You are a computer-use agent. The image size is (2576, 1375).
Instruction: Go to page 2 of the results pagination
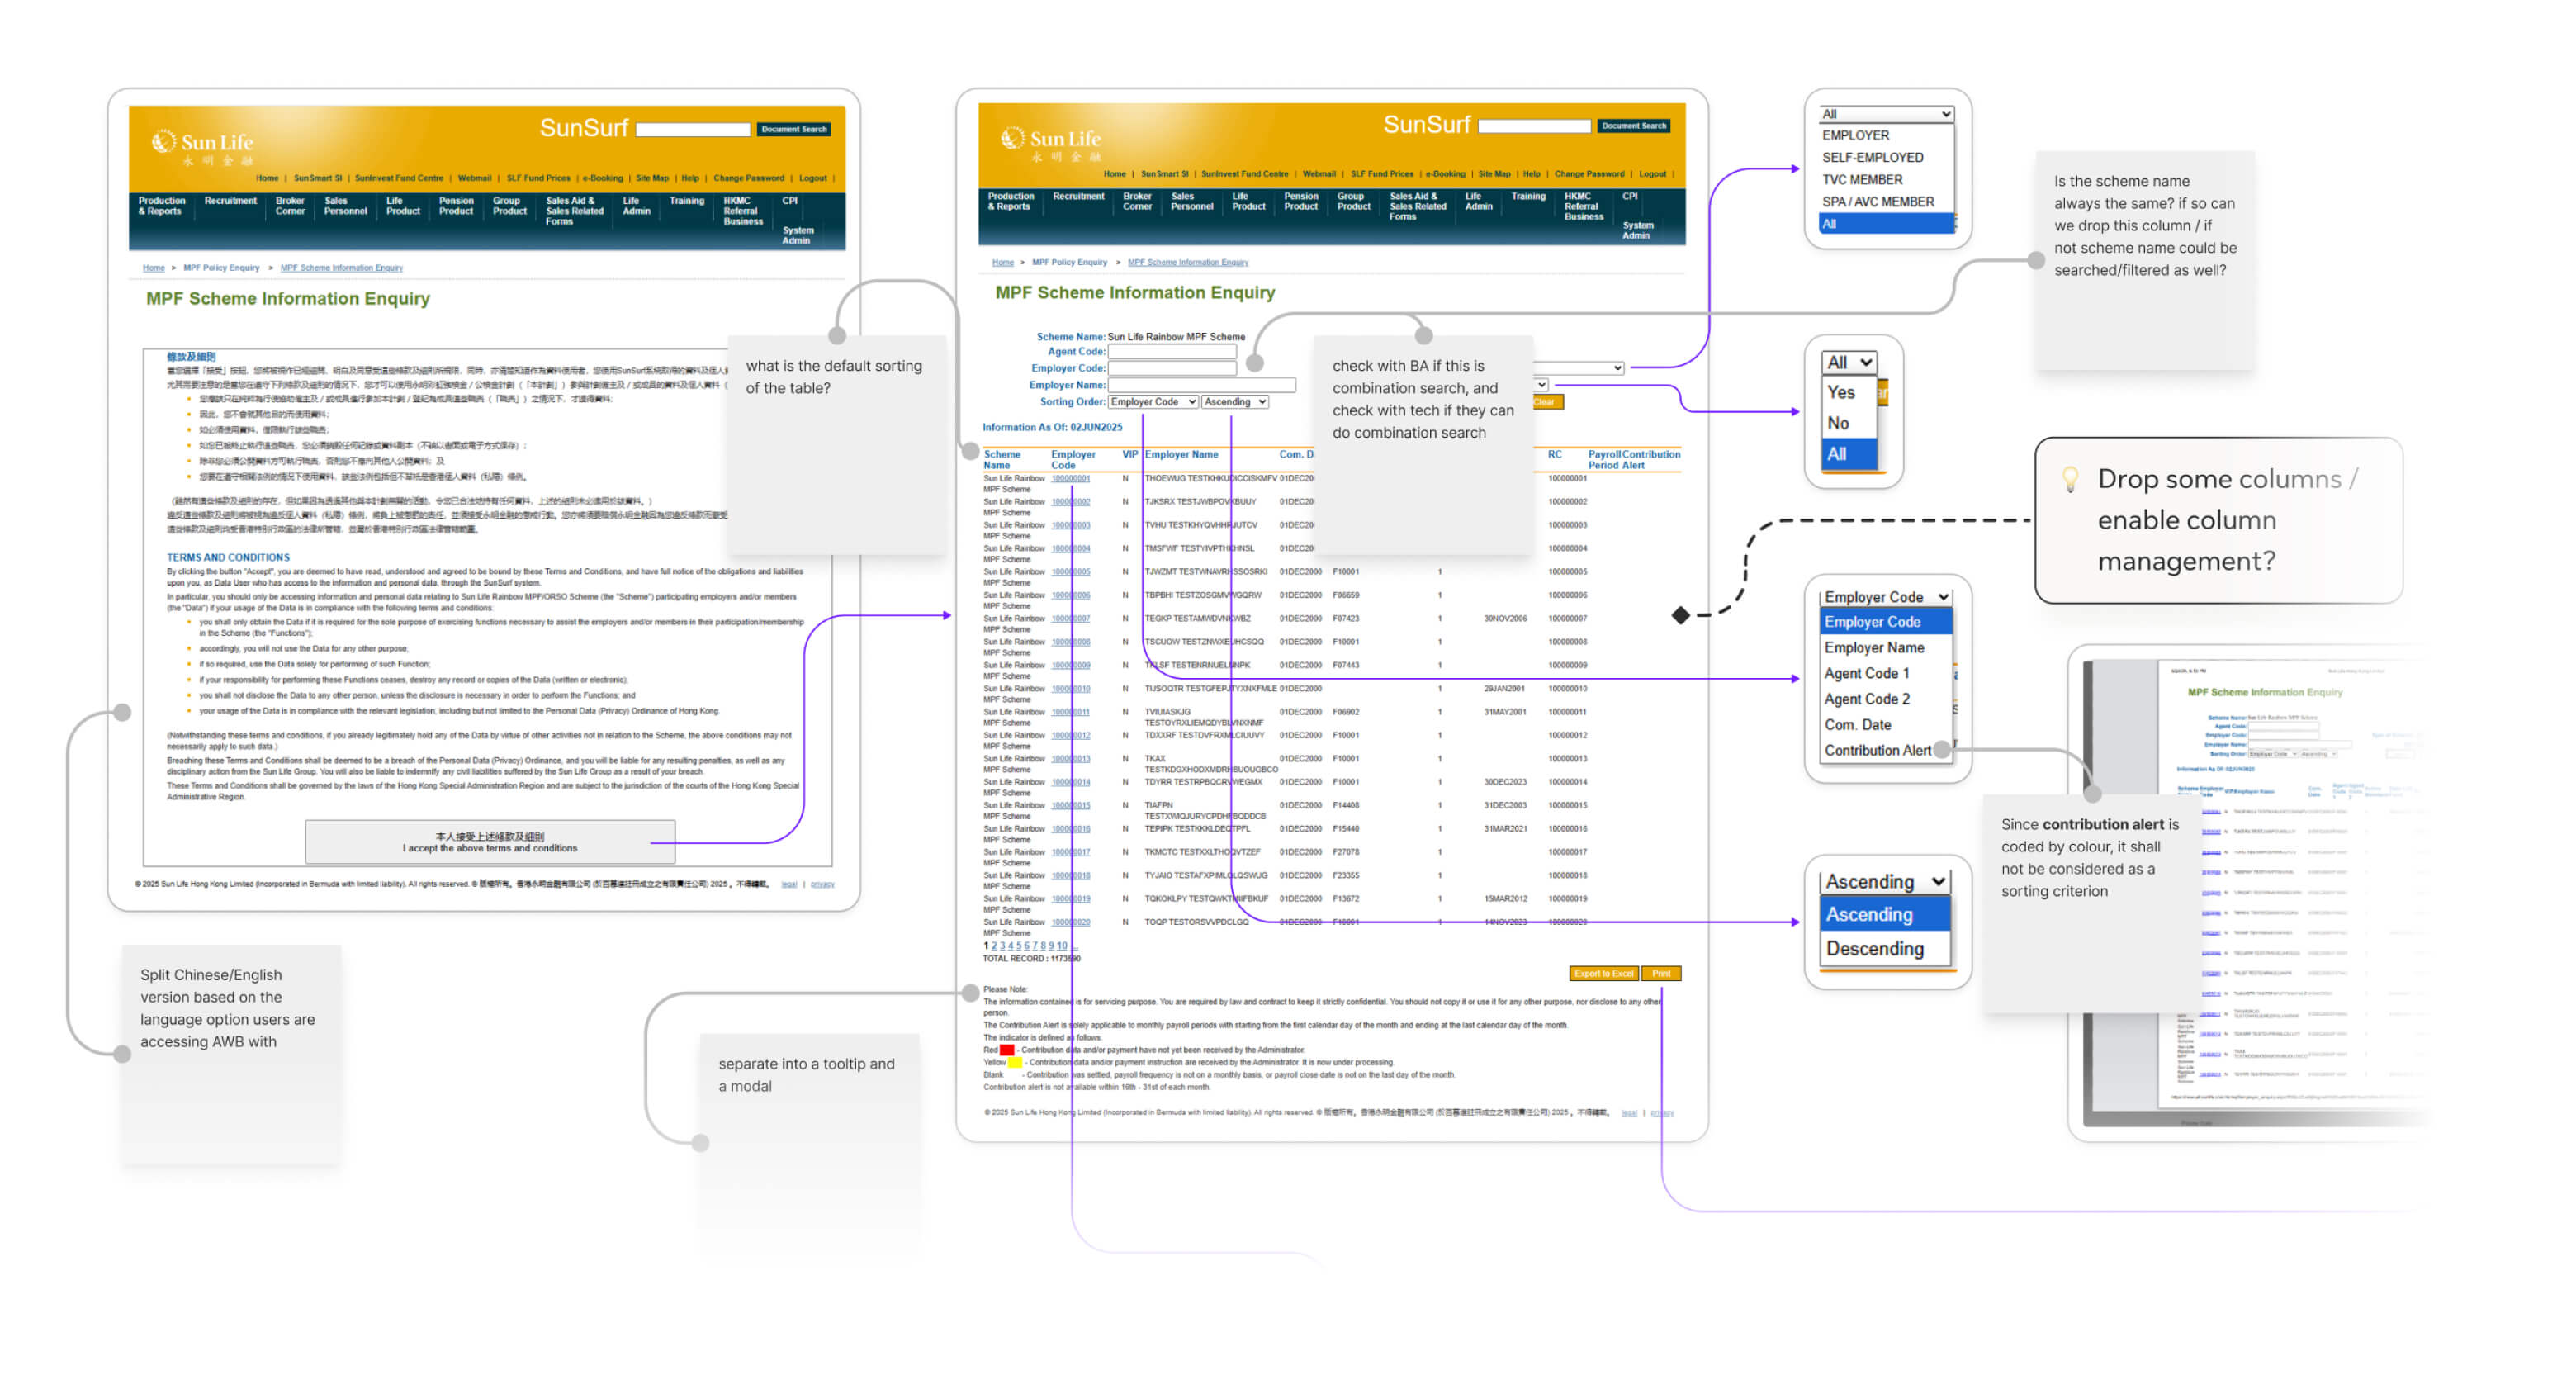point(994,946)
